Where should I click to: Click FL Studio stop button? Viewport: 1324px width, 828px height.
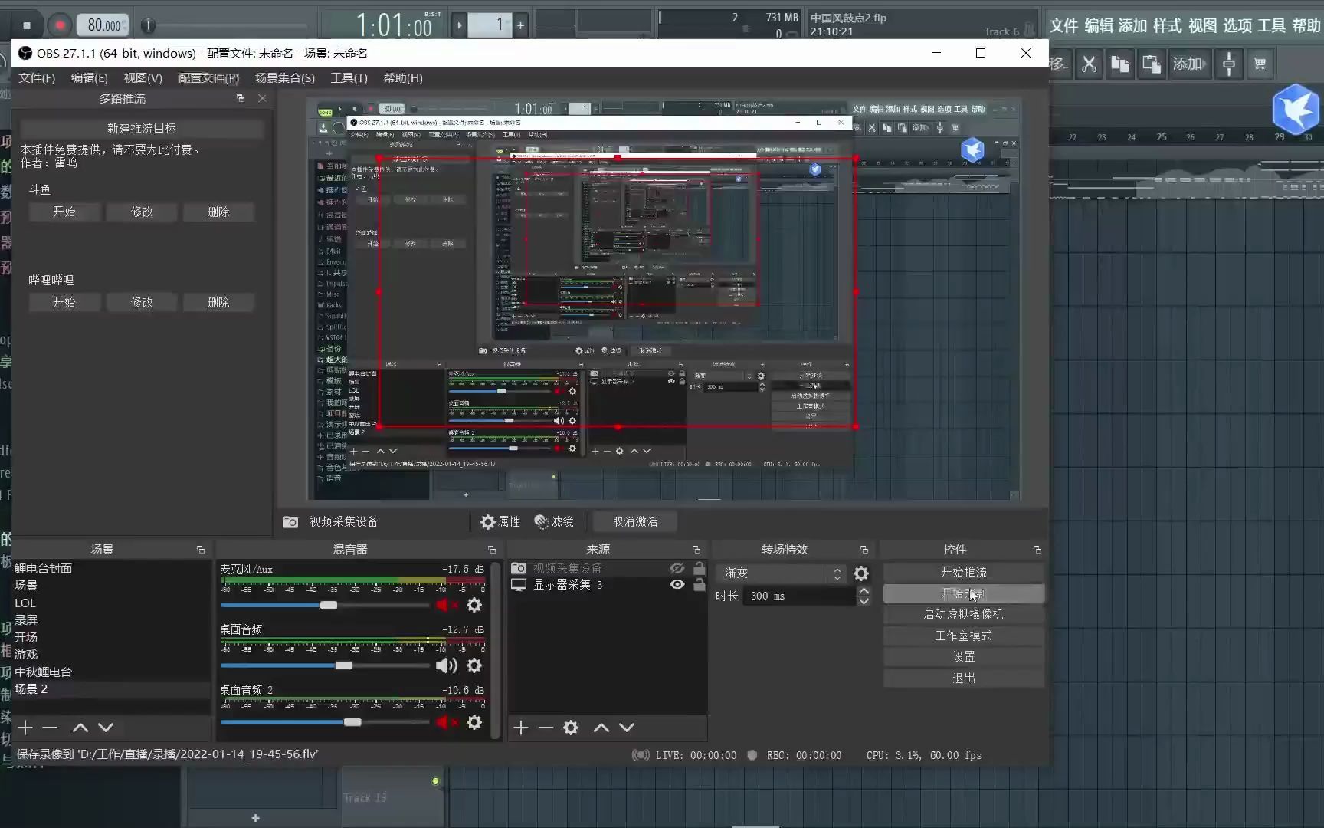pyautogui.click(x=27, y=25)
